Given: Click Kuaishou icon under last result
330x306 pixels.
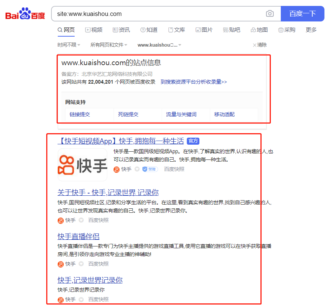Looking at the screenshot, I should [61, 300].
